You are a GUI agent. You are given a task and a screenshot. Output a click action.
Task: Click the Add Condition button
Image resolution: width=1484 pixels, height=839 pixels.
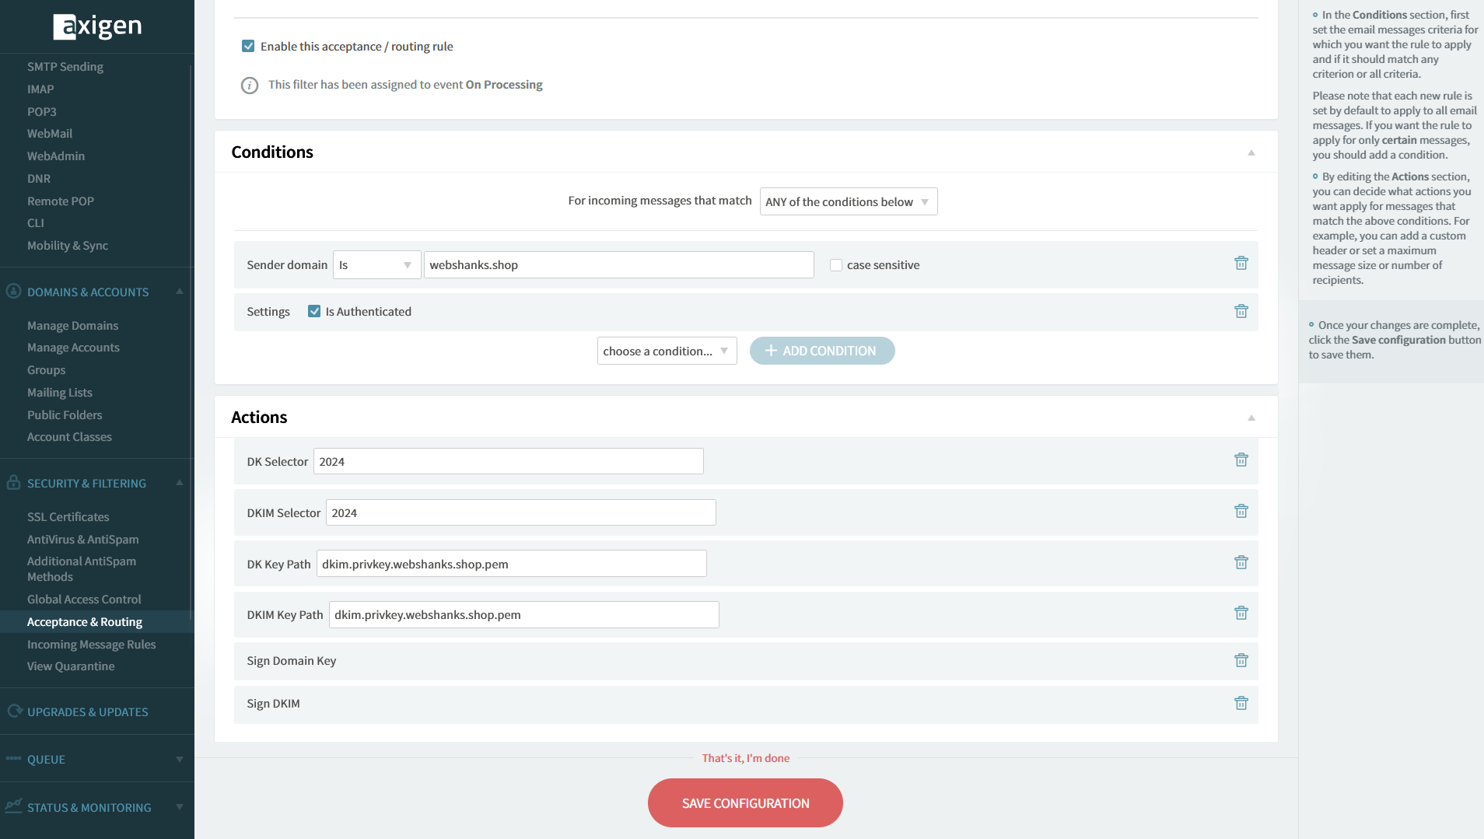[x=822, y=351]
